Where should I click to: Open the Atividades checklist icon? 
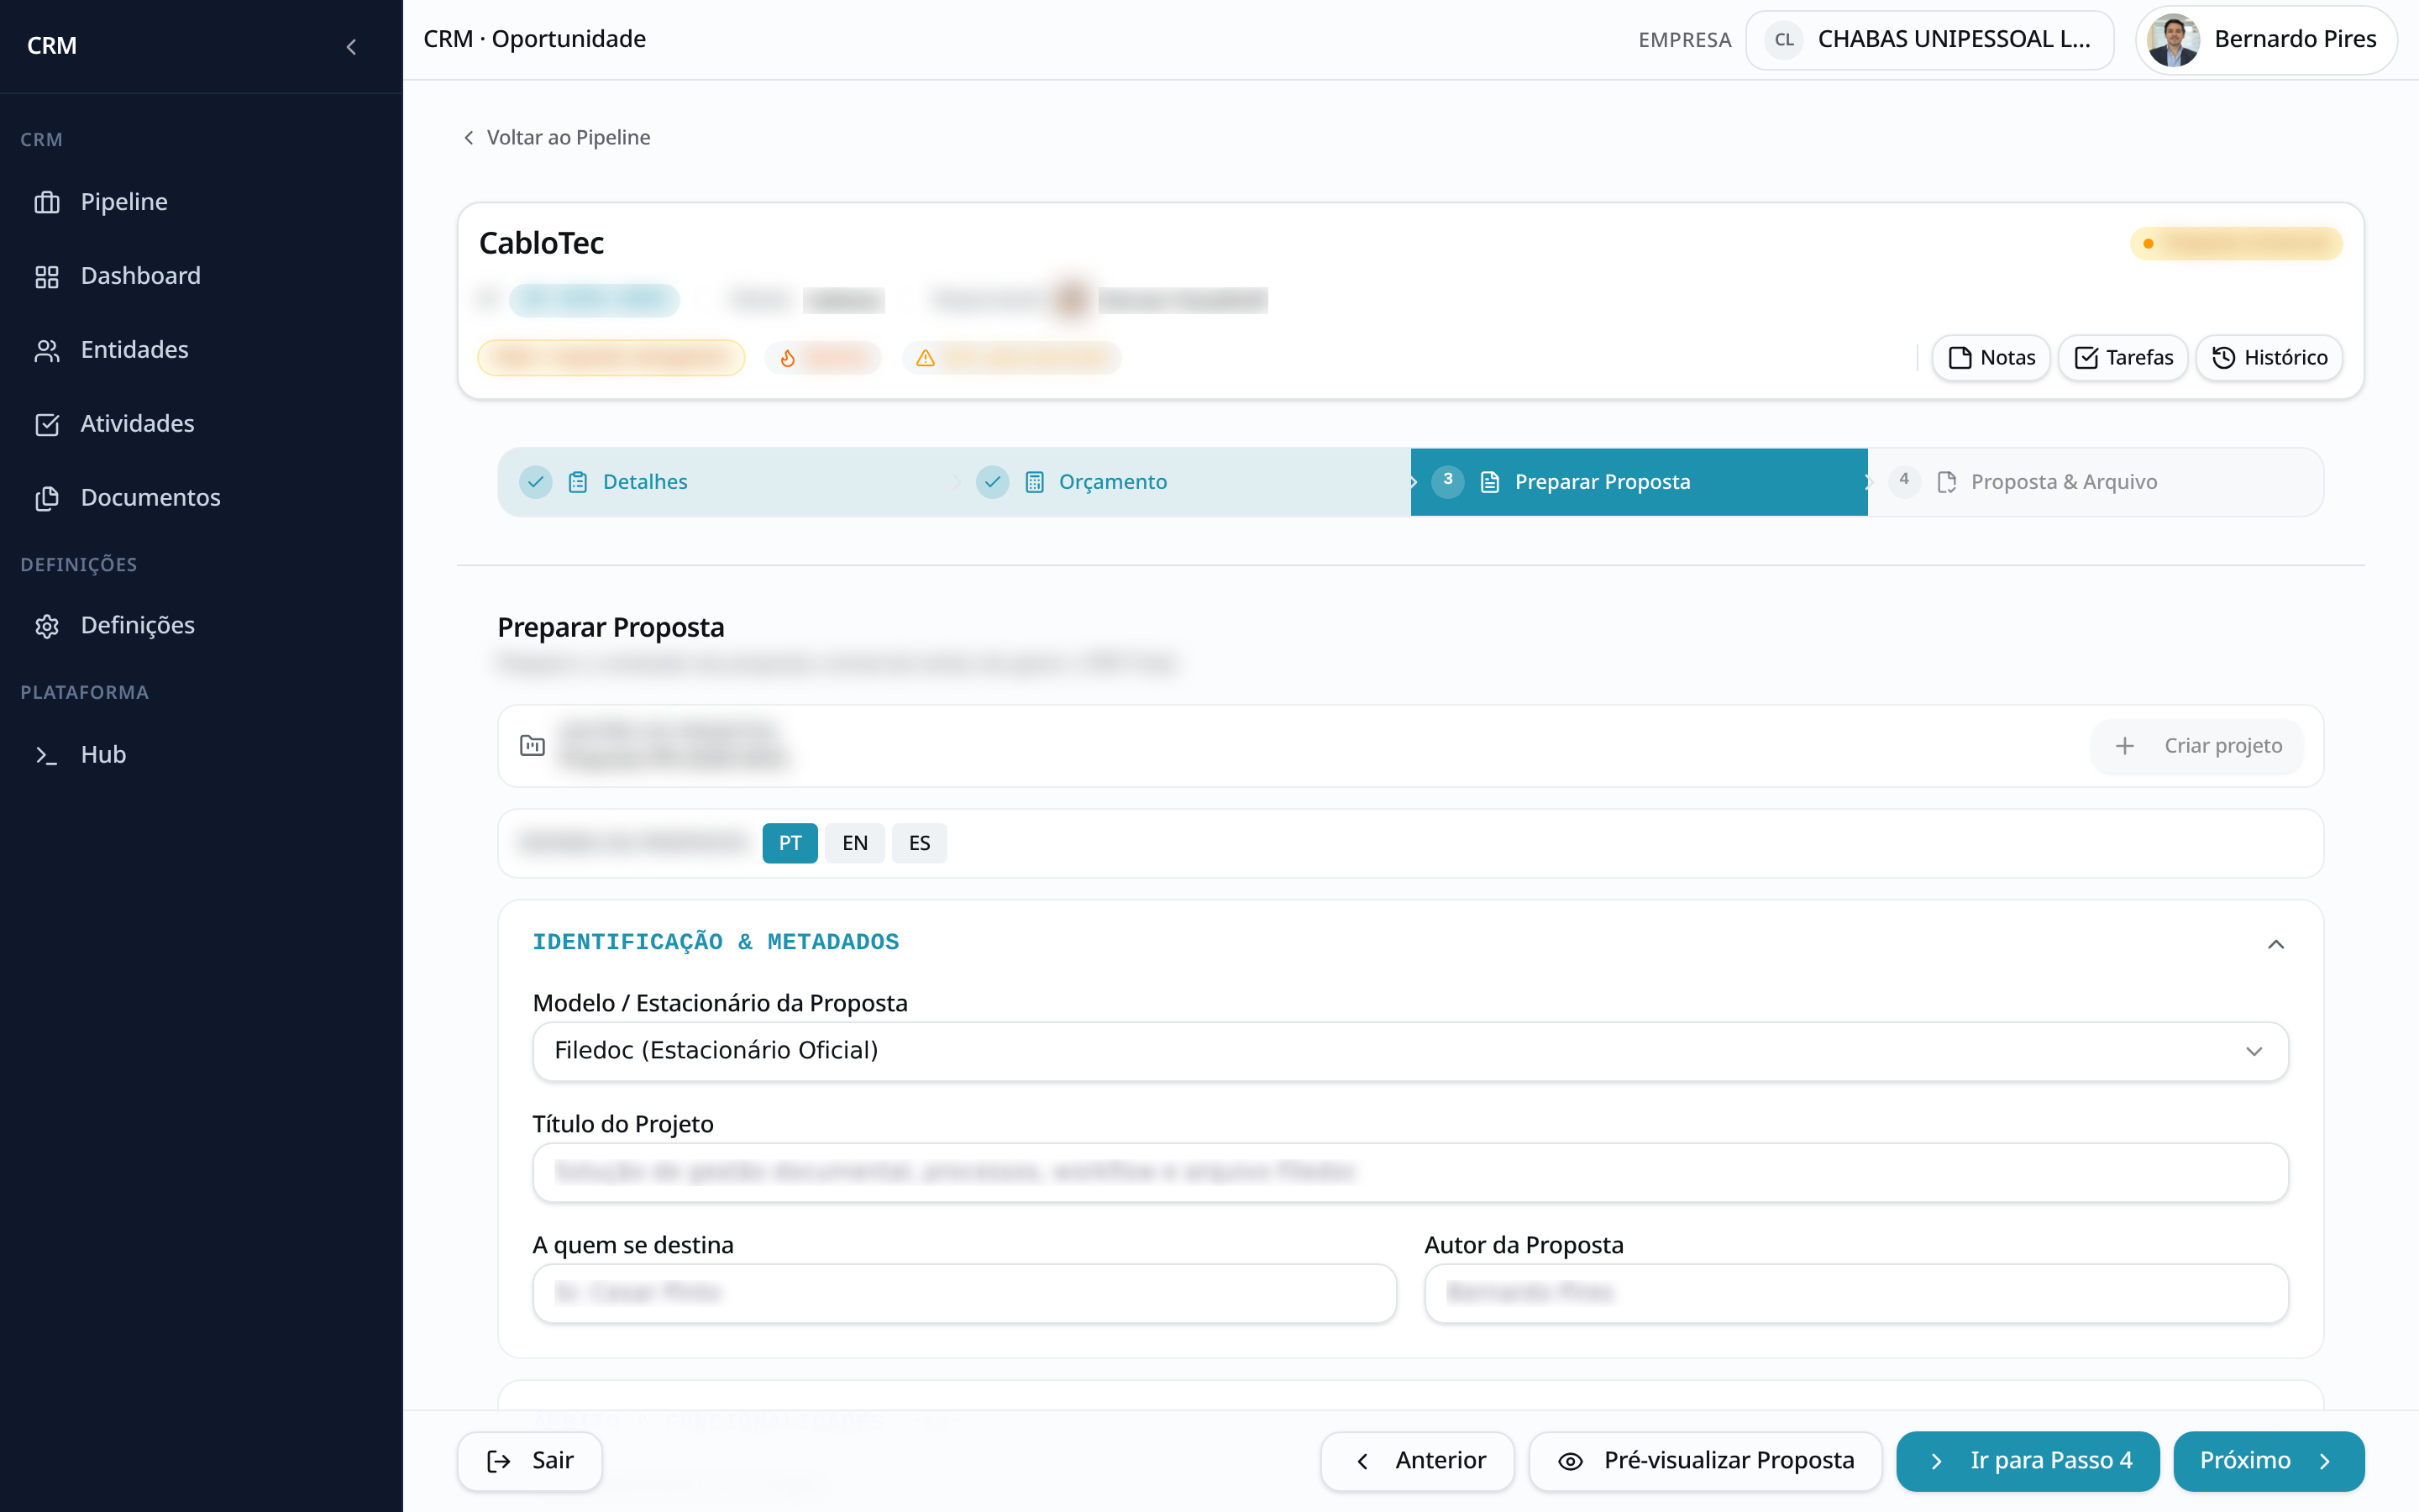[47, 424]
